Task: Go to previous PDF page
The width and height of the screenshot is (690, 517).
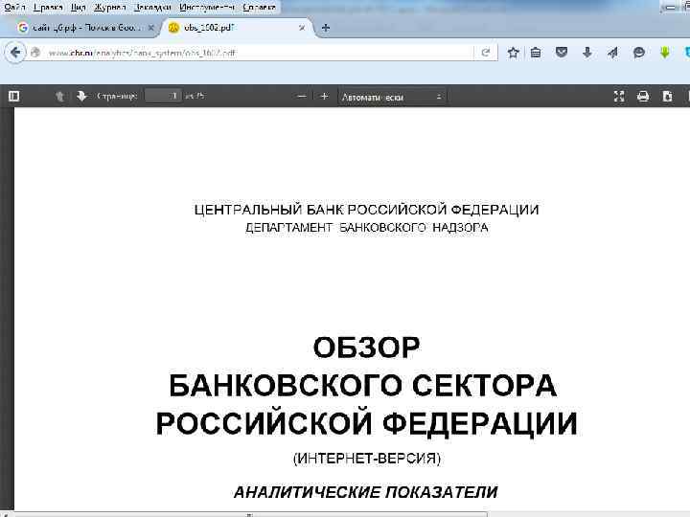Action: click(x=59, y=96)
